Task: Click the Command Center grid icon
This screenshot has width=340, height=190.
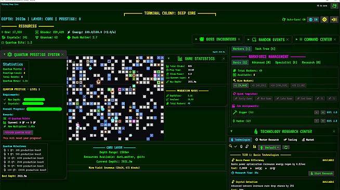Action: coord(301,39)
